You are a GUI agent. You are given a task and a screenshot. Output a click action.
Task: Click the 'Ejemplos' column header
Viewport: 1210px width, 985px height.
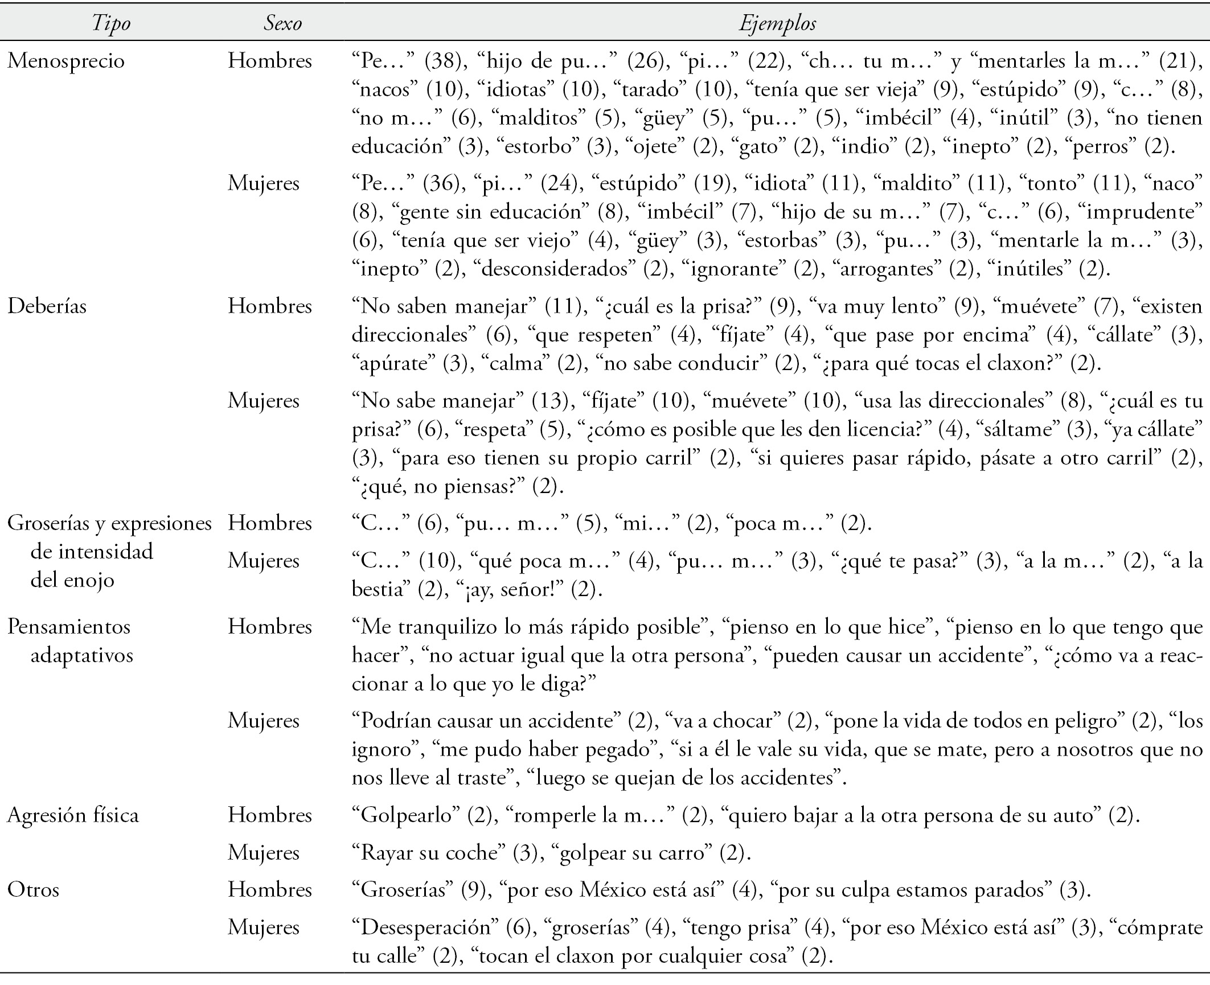coord(777,23)
